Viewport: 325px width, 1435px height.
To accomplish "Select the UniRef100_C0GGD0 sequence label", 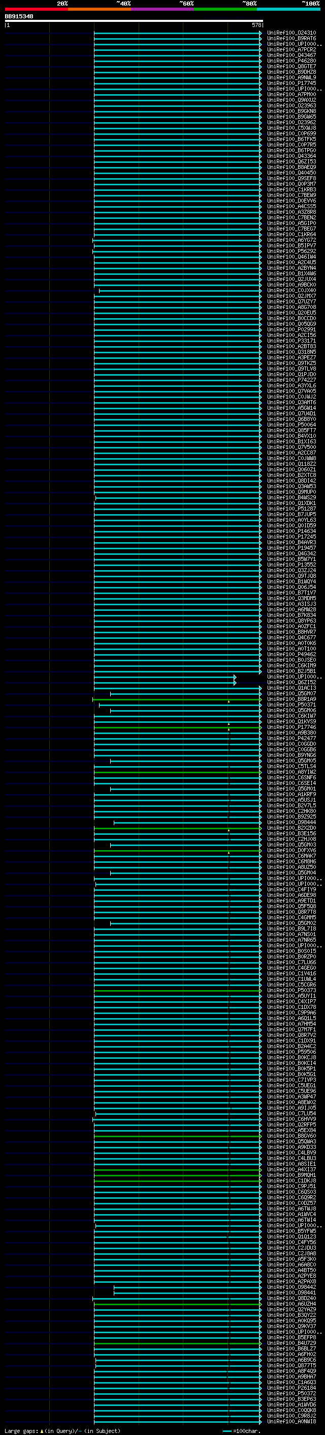I will [x=291, y=744].
